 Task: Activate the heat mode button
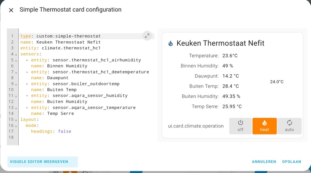coord(264,126)
